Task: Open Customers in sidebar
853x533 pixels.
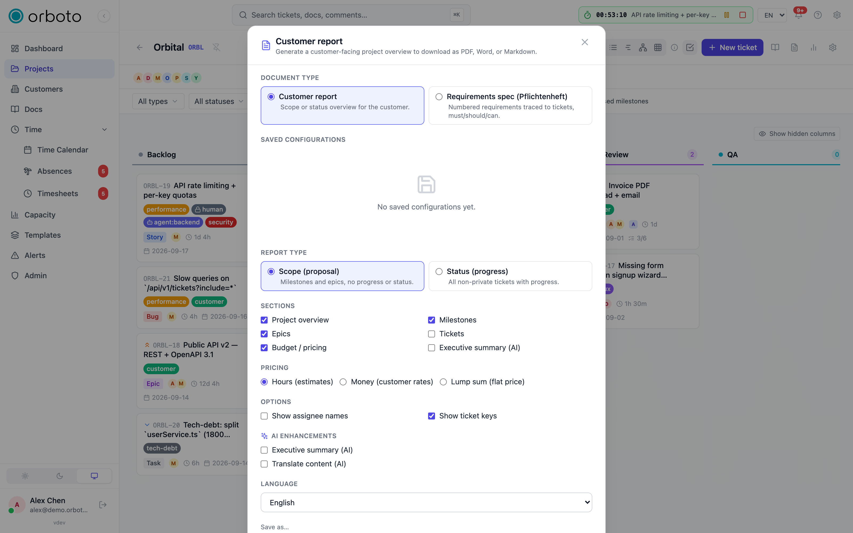Action: pyautogui.click(x=59, y=89)
